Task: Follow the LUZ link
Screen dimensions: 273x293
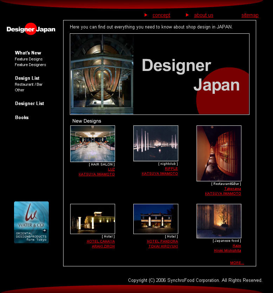Action: 111,169
